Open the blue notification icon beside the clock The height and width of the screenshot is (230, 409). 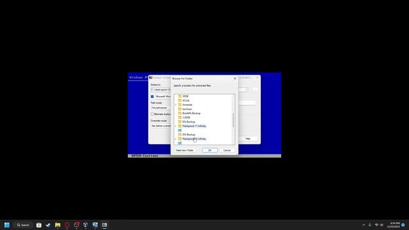point(403,225)
